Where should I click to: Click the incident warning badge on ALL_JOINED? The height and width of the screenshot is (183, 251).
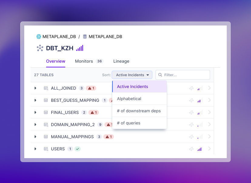click(x=91, y=88)
